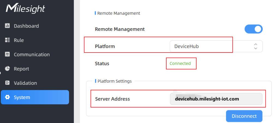This screenshot has width=275, height=123.
Task: Click the Report pie-chart icon
Action: point(7,69)
